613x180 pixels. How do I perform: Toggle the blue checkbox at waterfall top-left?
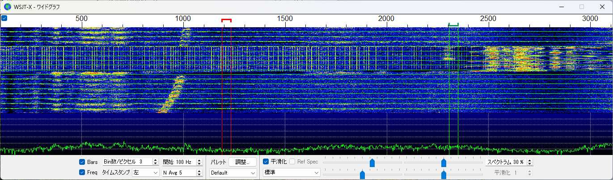tap(4, 18)
